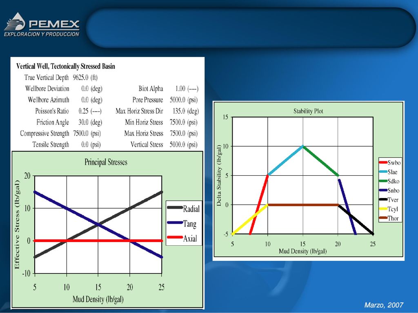Click the heading Vertical Well, Tectonically Stressed Basin
The height and width of the screenshot is (313, 418).
click(66, 66)
